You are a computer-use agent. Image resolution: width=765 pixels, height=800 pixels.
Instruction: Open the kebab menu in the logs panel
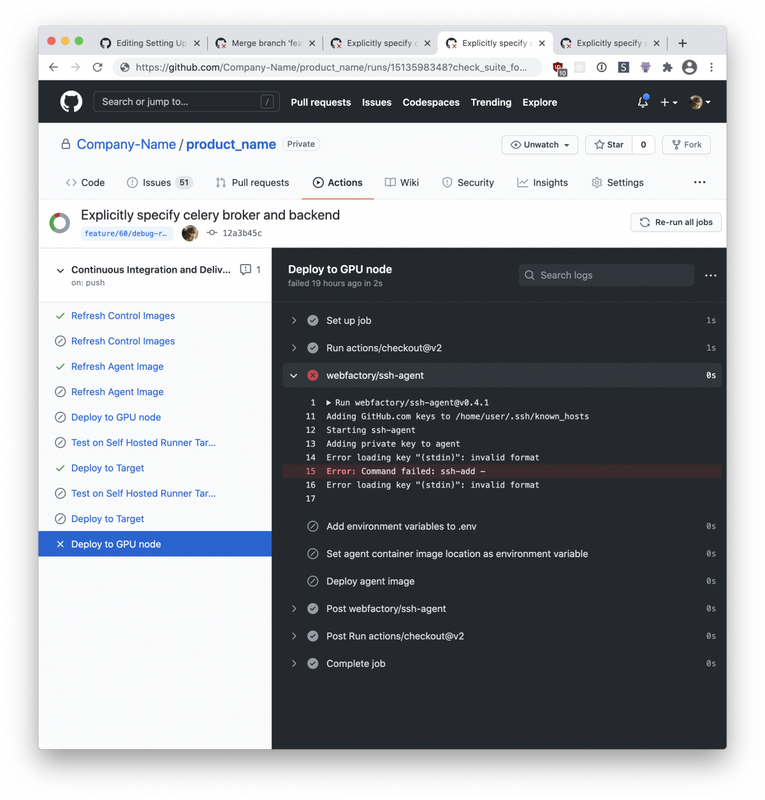tap(710, 275)
